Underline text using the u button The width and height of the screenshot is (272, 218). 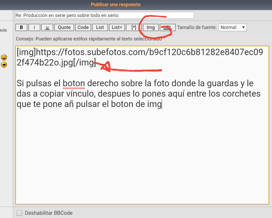47,27
